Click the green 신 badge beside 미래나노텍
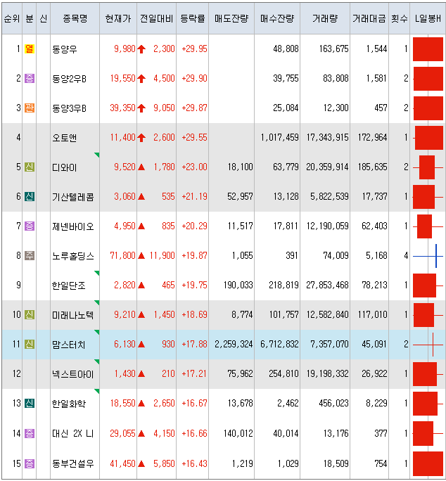 (x=29, y=314)
